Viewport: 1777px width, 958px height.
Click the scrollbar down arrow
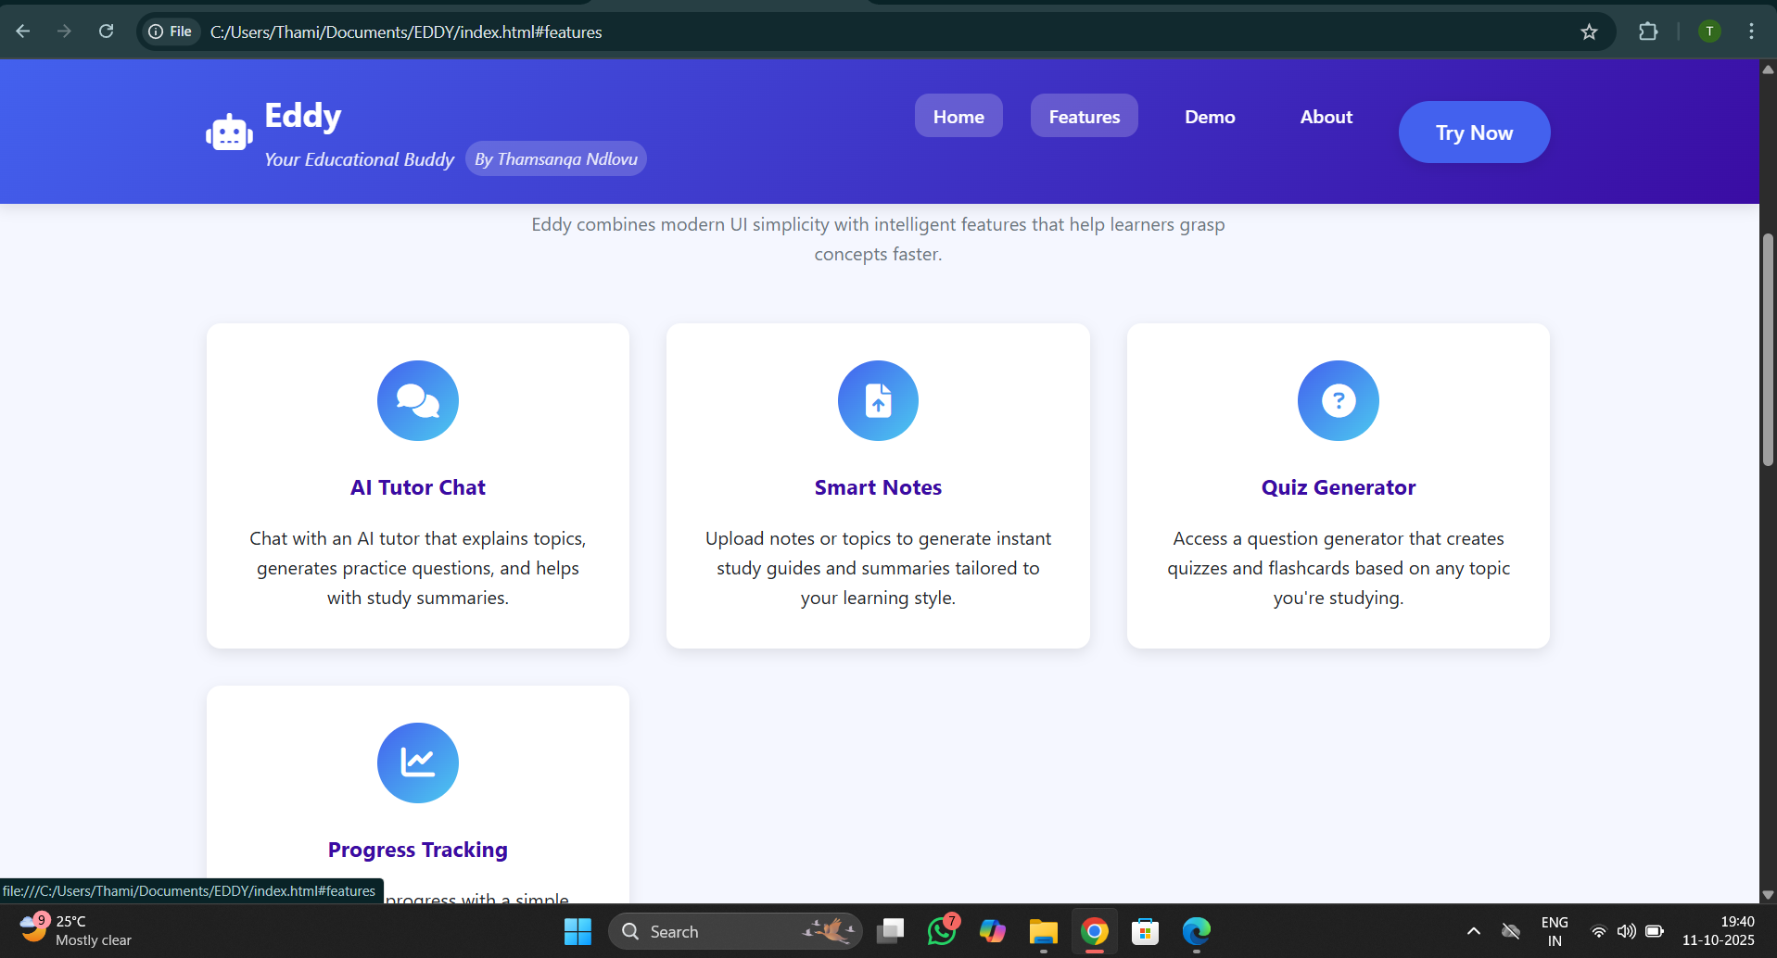point(1768,895)
